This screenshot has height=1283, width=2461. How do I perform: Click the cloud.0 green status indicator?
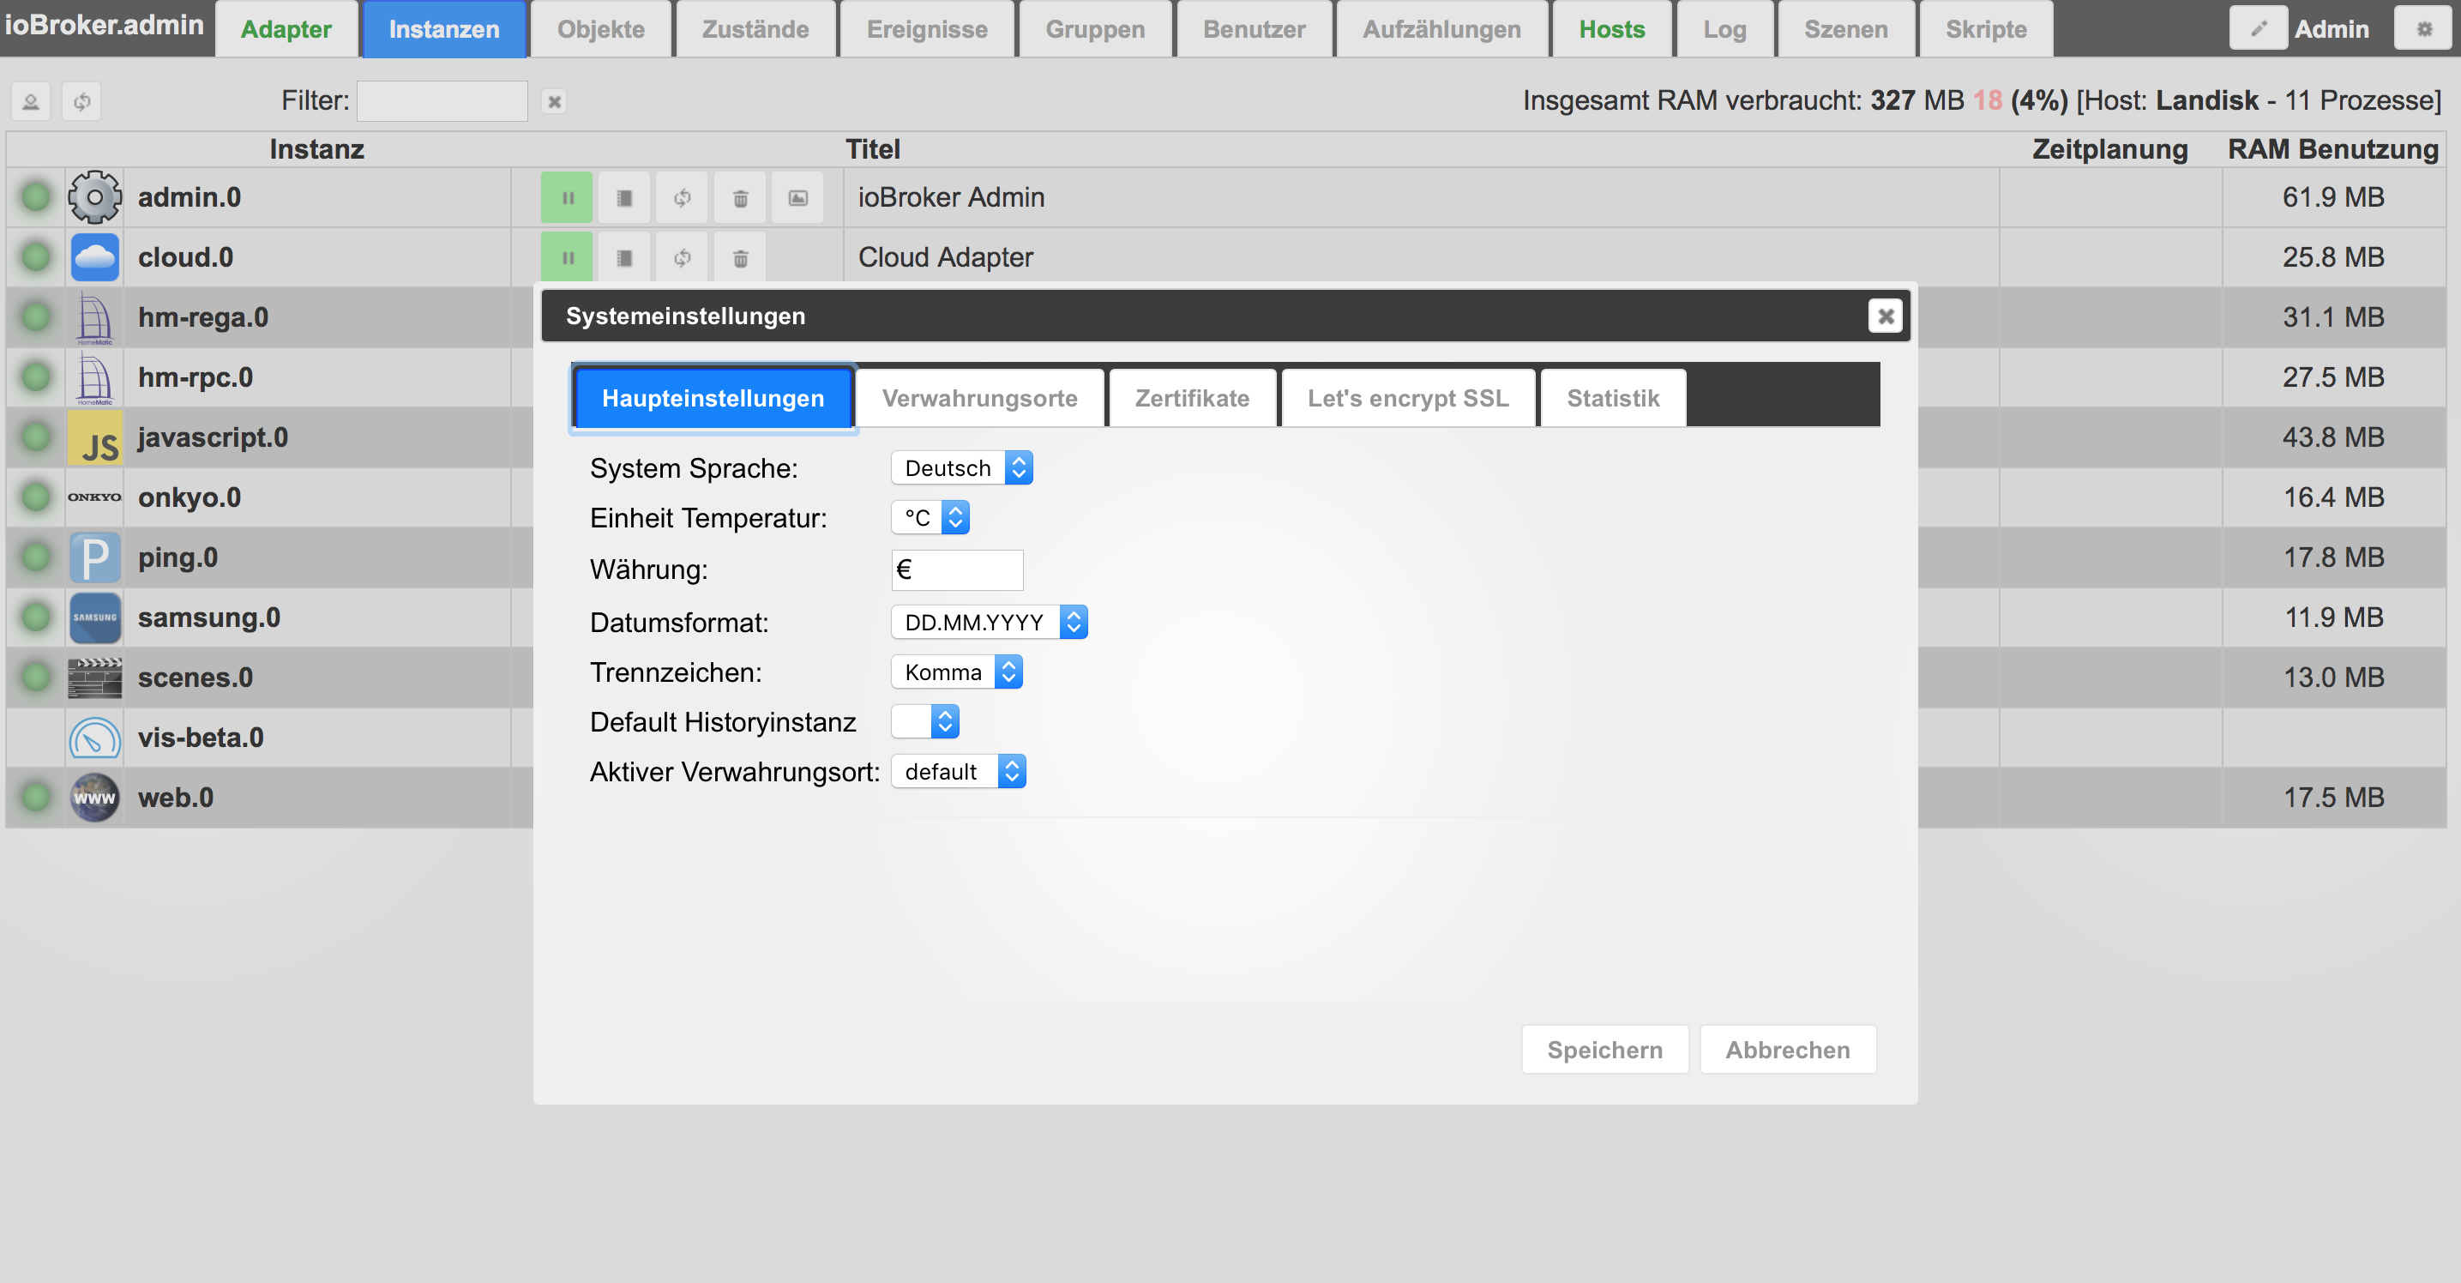pos(36,257)
